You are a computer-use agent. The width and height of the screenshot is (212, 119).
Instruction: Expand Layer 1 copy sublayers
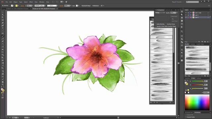coord(191,13)
